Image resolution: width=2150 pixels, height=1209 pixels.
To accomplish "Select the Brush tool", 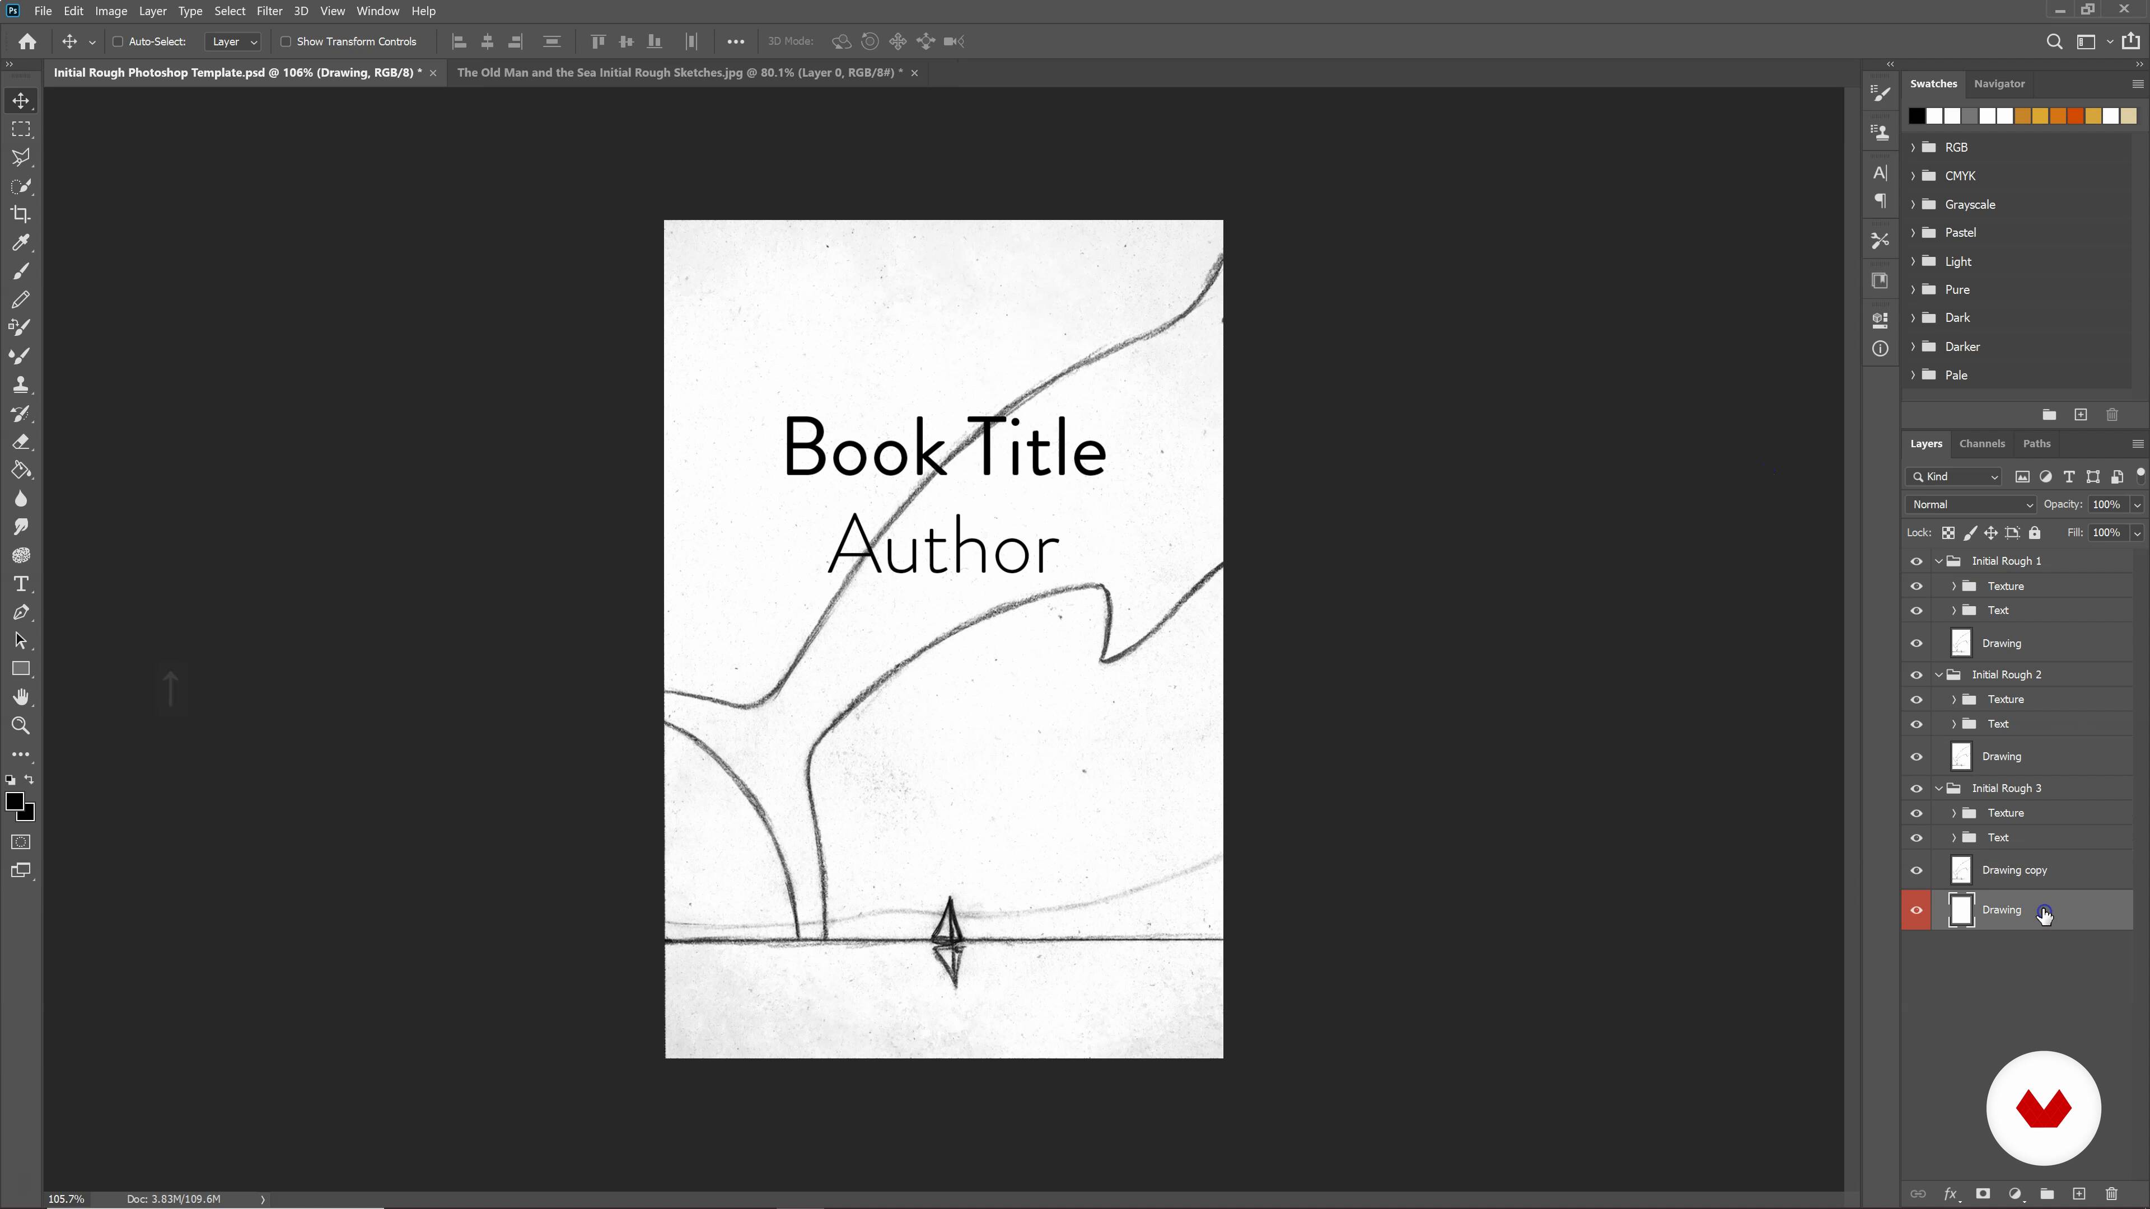I will pyautogui.click(x=21, y=271).
